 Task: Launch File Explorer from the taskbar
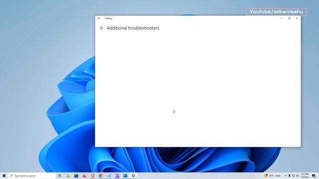tap(68, 176)
